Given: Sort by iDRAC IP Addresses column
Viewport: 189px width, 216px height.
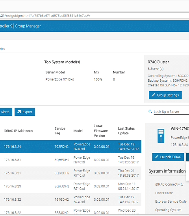Looking at the screenshot, I should [19, 131].
